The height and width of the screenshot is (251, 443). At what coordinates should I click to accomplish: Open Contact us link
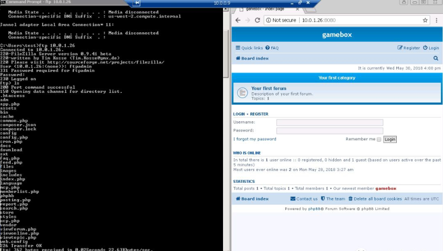(x=304, y=199)
